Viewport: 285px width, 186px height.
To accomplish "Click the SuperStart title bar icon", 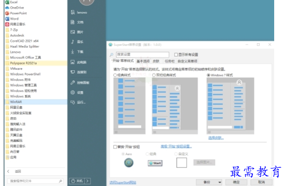I will point(110,45).
